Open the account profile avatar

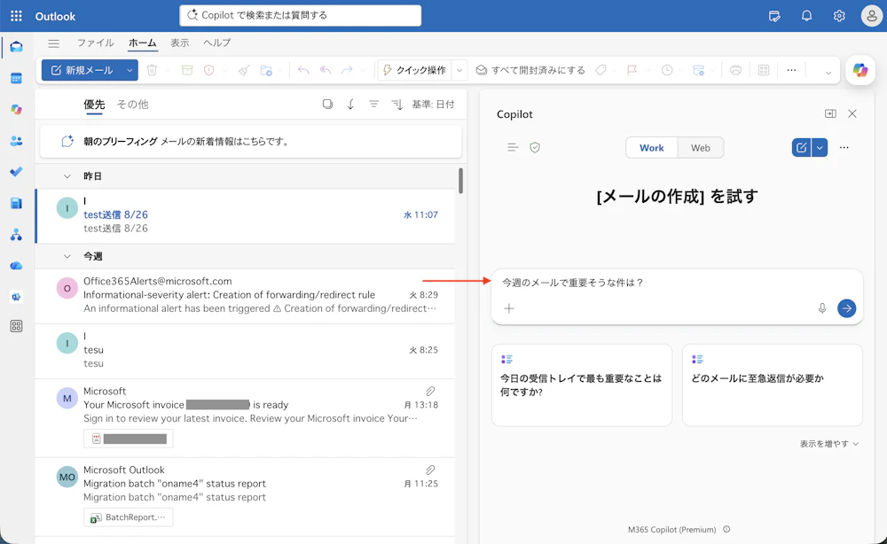click(872, 16)
